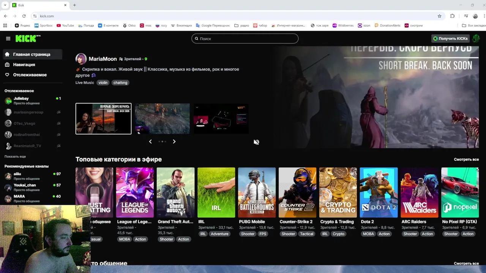Open Grand Theft Auto category card

click(175, 192)
